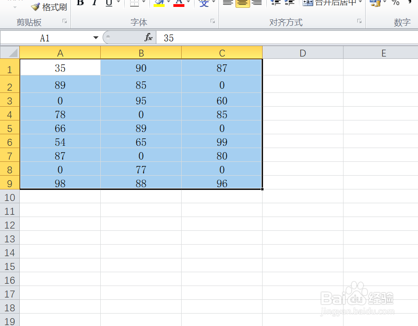Toggle Bold formatting

pyautogui.click(x=80, y=3)
